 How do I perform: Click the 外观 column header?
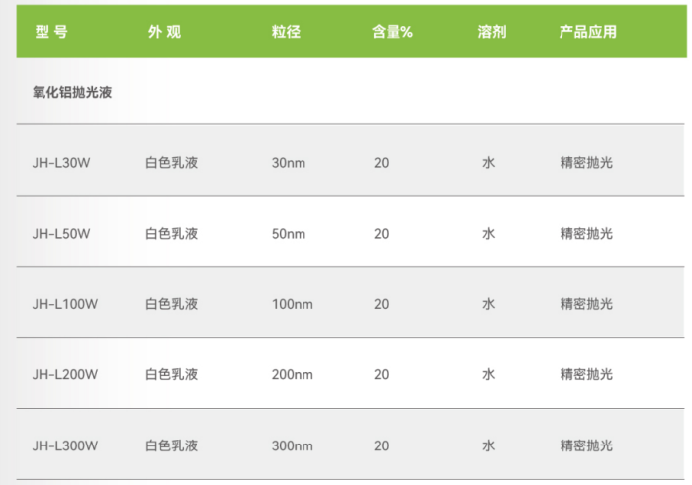[x=164, y=31]
